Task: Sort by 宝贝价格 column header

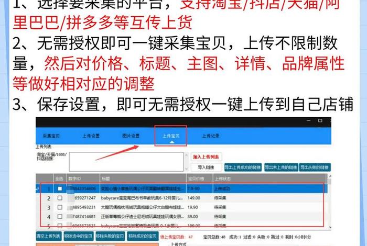Action: [199, 178]
